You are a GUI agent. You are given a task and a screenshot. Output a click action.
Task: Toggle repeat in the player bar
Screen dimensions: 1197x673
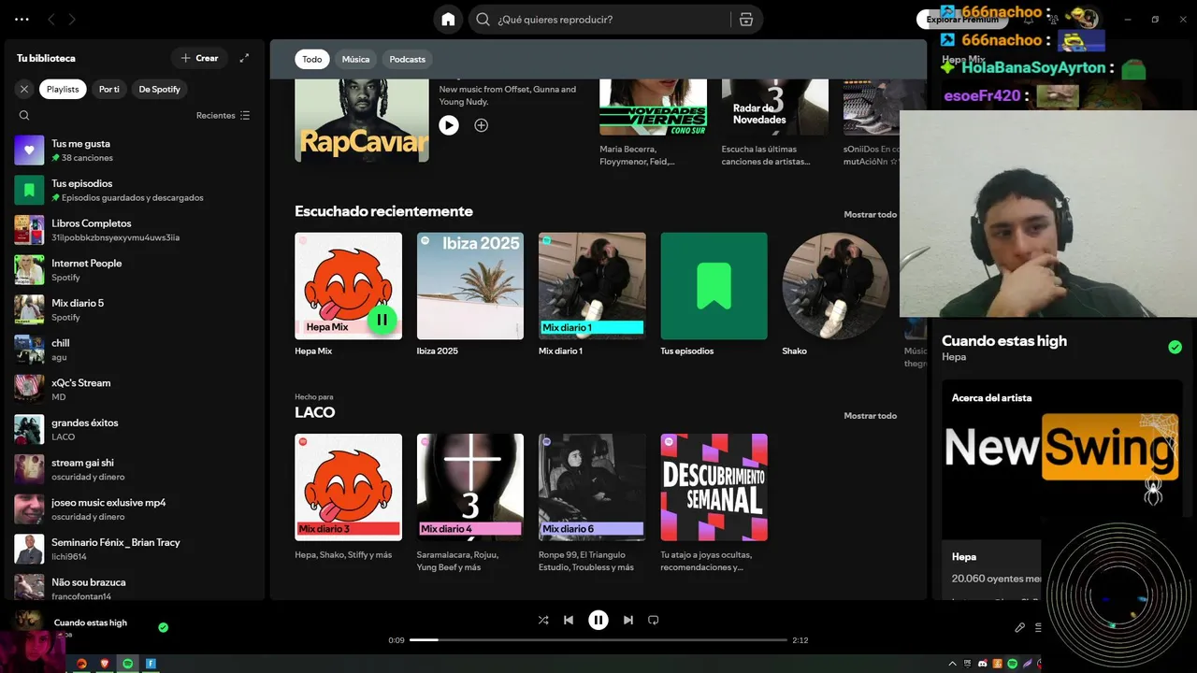coord(654,620)
